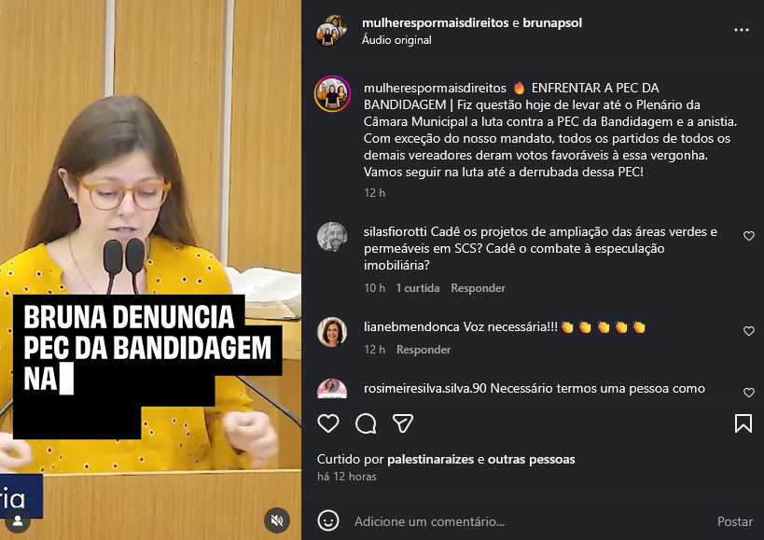Screen dimensions: 764x540
Task: Show tagged people on the video
Action: (x=18, y=521)
